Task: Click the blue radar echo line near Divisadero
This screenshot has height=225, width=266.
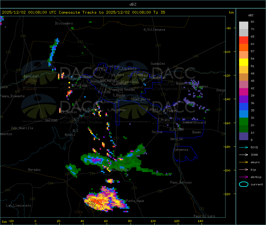Action: coord(53,52)
